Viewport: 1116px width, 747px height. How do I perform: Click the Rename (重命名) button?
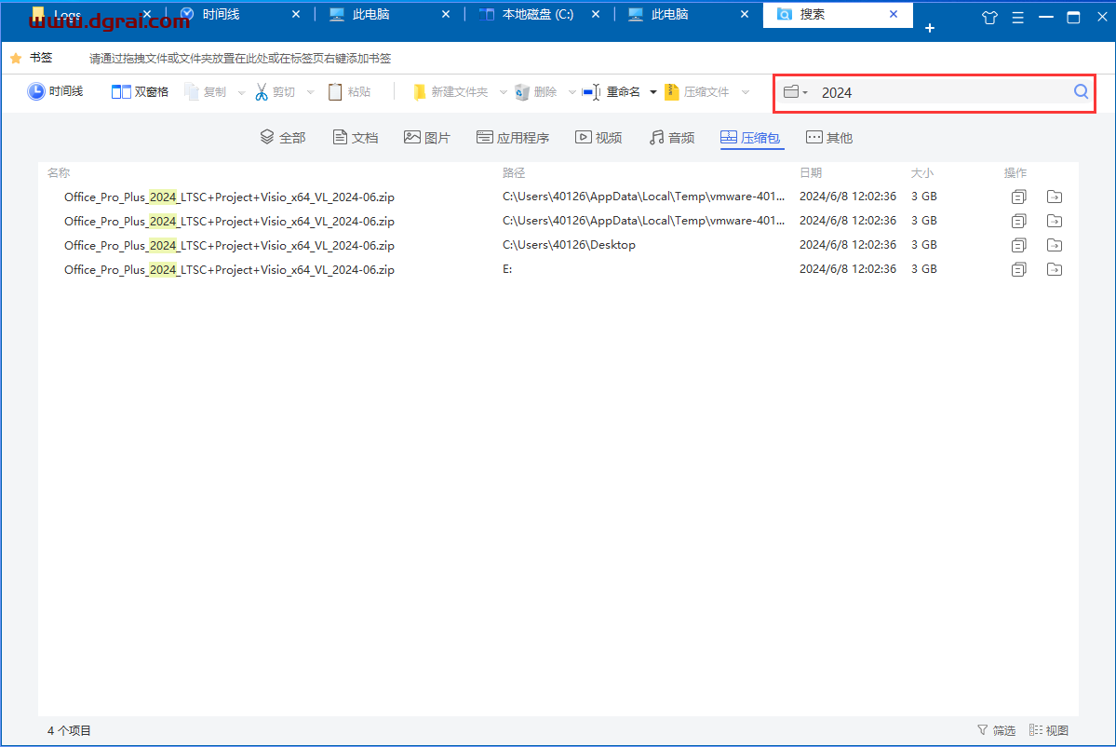point(612,92)
